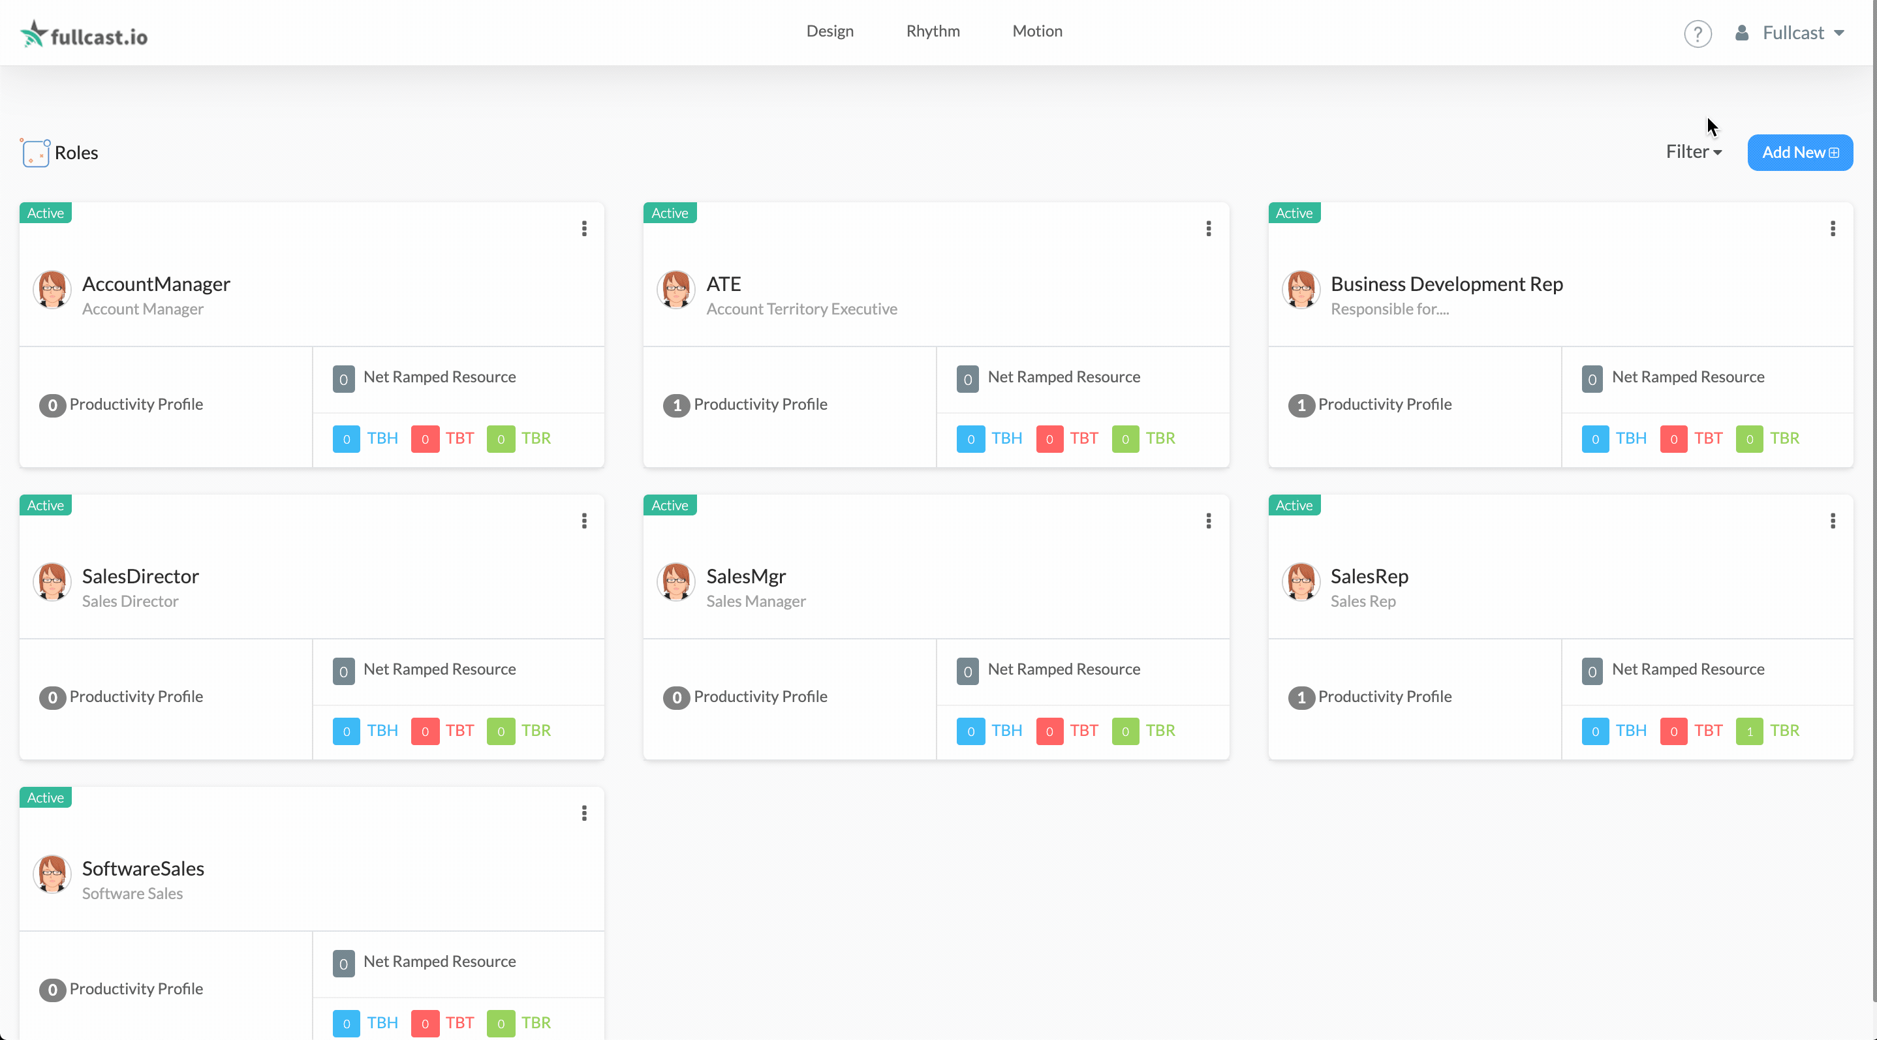The height and width of the screenshot is (1040, 1877).
Task: Click SalesMgr avatar image
Action: pyautogui.click(x=675, y=582)
